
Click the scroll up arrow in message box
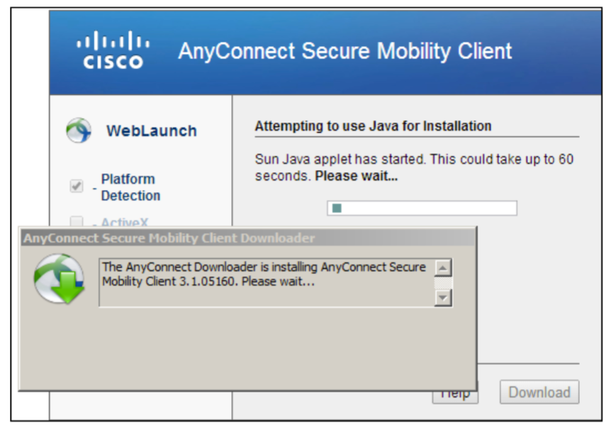(x=443, y=268)
